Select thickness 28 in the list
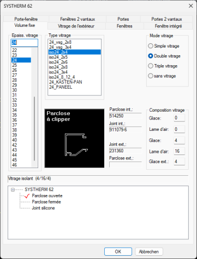 pos(21,80)
